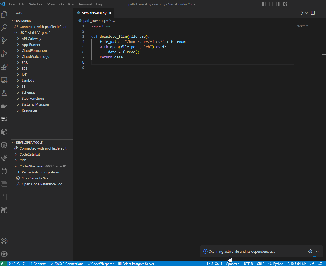Viewport: 326px width, 266px height.
Task: Collapse the Developer Tools section
Action: tap(13, 142)
